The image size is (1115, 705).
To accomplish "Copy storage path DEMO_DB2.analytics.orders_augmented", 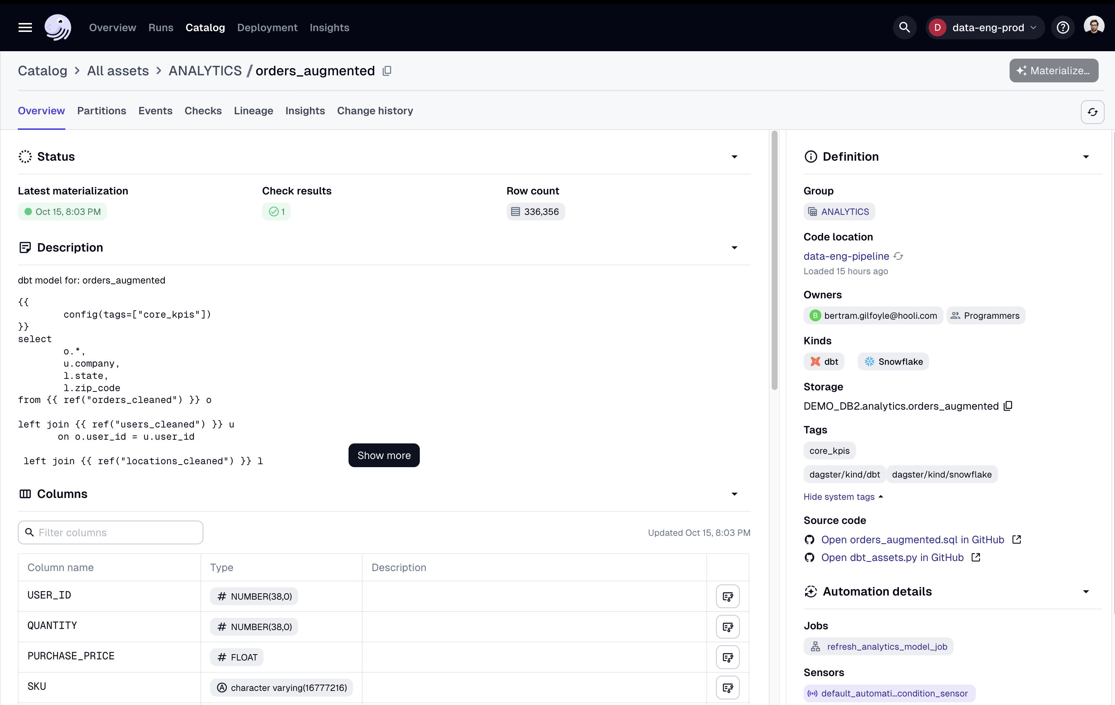I will pos(1008,406).
